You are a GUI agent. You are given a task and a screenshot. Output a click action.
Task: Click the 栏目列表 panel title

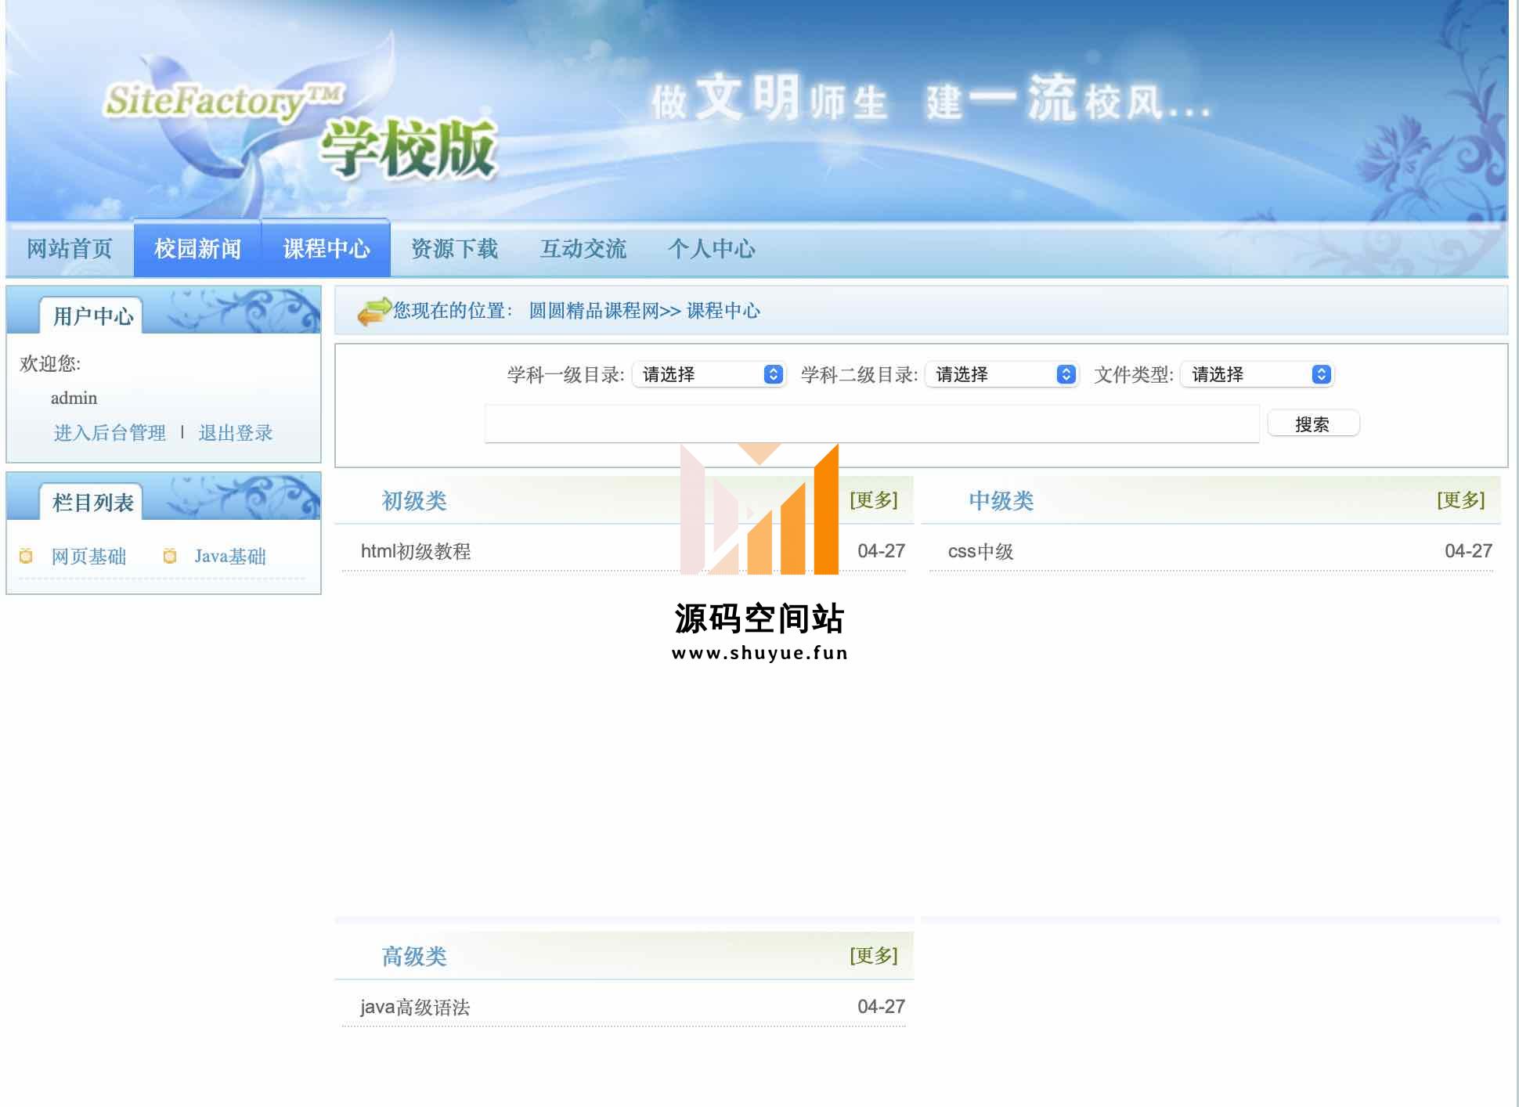(92, 502)
